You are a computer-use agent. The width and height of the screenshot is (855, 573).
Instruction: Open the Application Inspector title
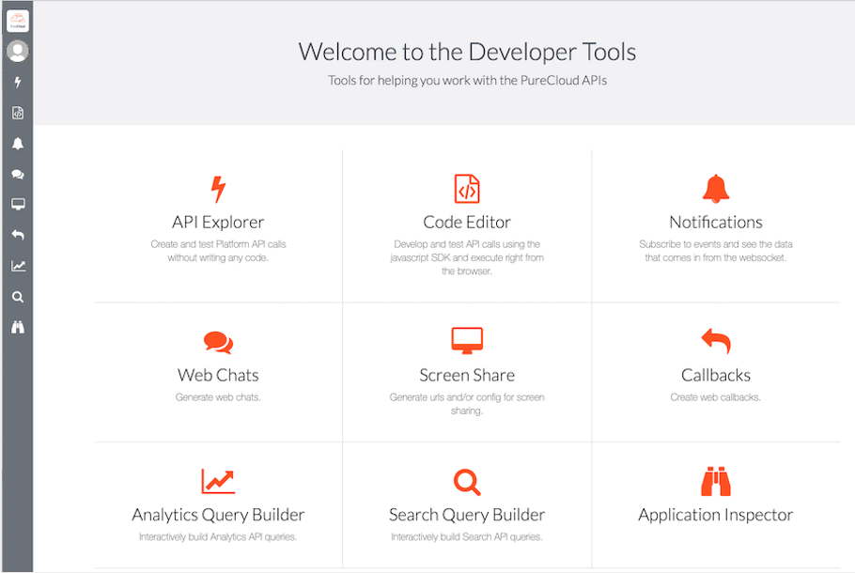pos(715,515)
